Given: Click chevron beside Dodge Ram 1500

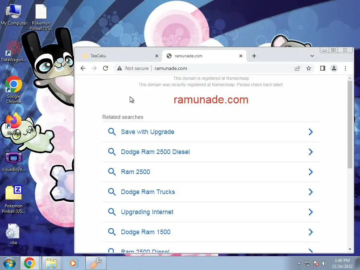Looking at the screenshot, I should 311,232.
